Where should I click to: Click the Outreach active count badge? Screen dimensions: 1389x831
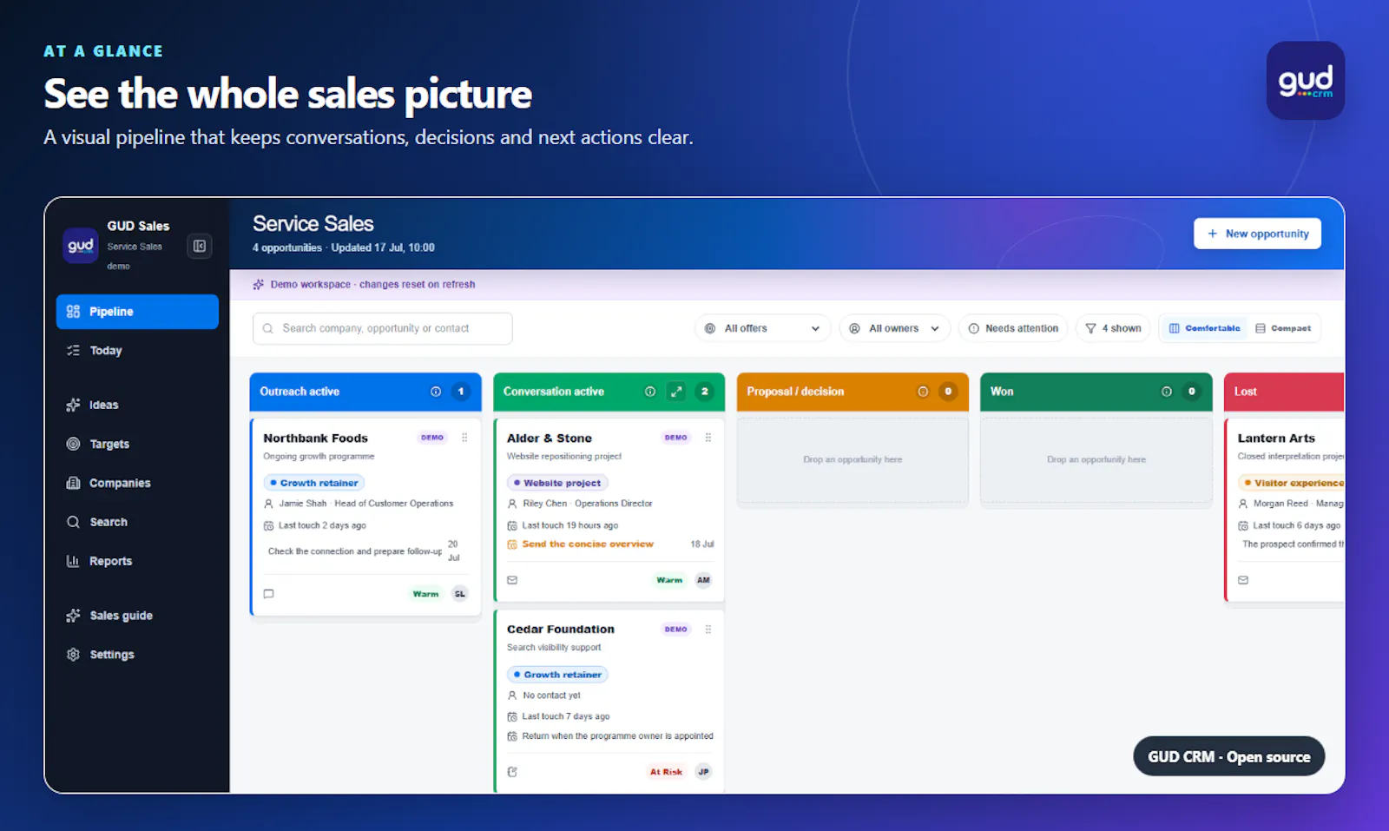461,392
